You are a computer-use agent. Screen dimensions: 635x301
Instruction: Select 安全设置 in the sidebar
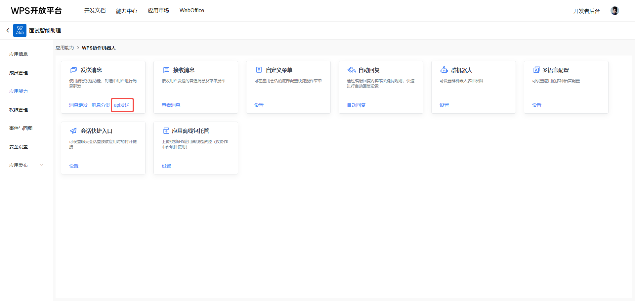click(19, 147)
